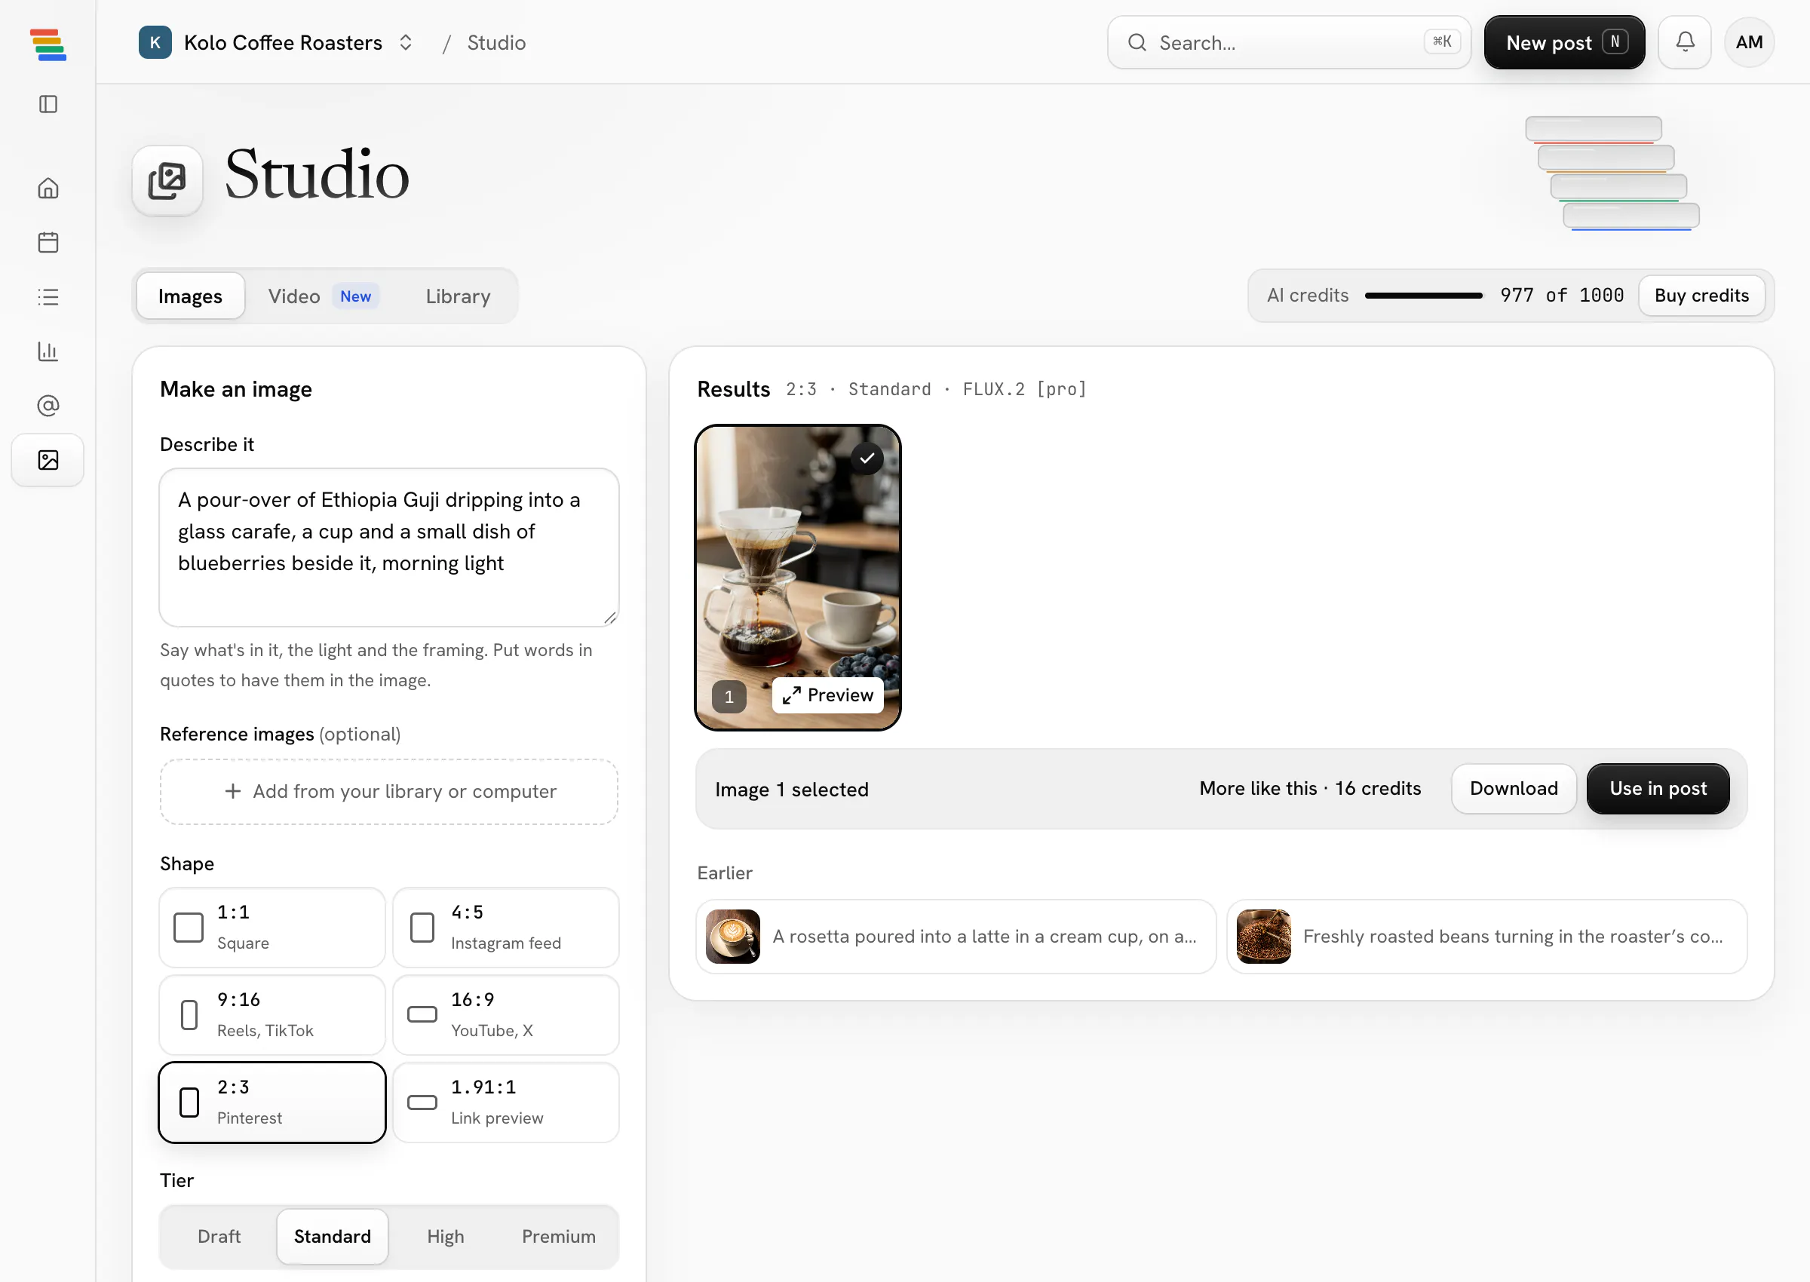Select the 2:3 Pinterest shape
The width and height of the screenshot is (1810, 1282).
pos(272,1103)
